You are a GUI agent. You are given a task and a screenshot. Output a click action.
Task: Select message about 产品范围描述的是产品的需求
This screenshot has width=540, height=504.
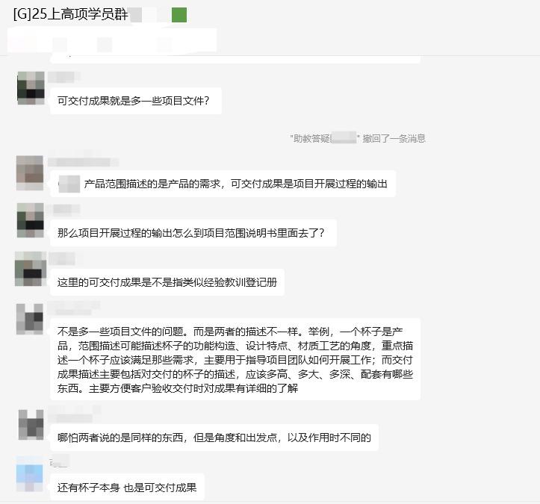[x=223, y=184]
